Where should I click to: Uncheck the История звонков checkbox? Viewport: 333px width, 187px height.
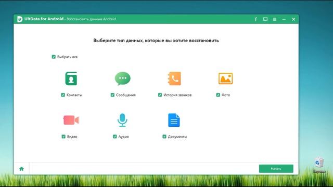160,95
